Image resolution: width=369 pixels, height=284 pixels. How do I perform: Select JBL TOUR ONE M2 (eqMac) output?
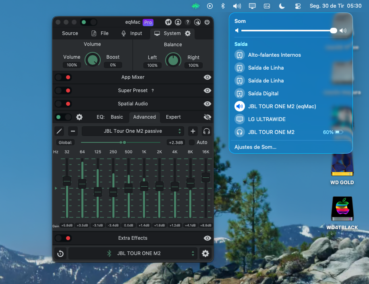(290, 107)
